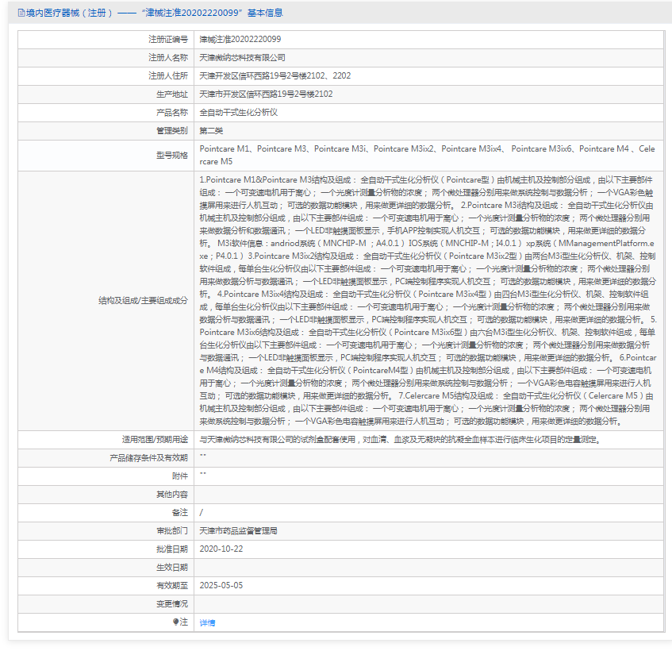Click the header title 境内医疗器械（注册）
The height and width of the screenshot is (651, 672).
click(x=69, y=13)
